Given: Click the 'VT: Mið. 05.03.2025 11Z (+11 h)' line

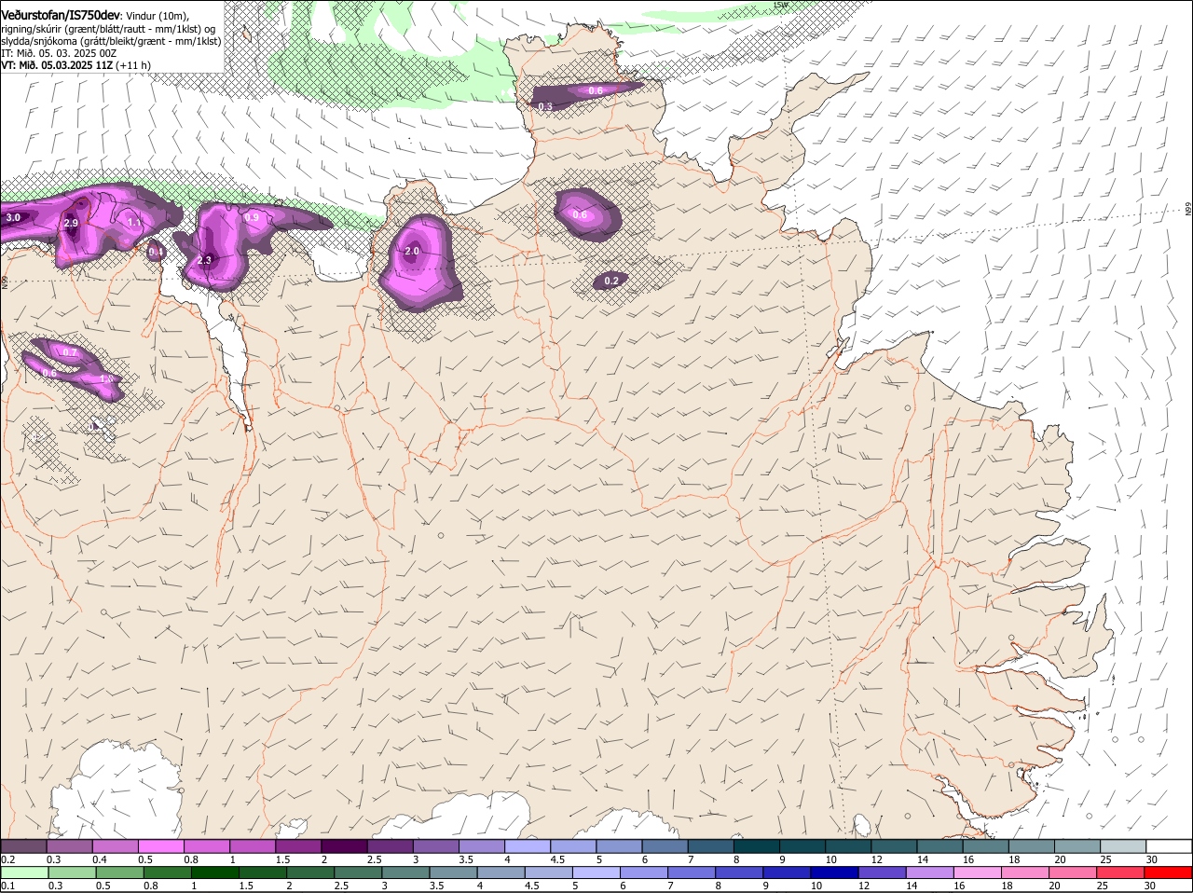Looking at the screenshot, I should [75, 65].
